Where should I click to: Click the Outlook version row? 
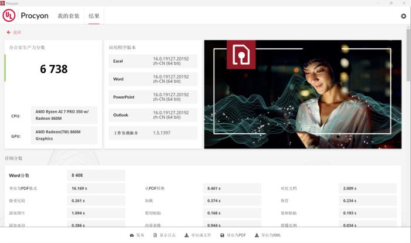coord(153,115)
